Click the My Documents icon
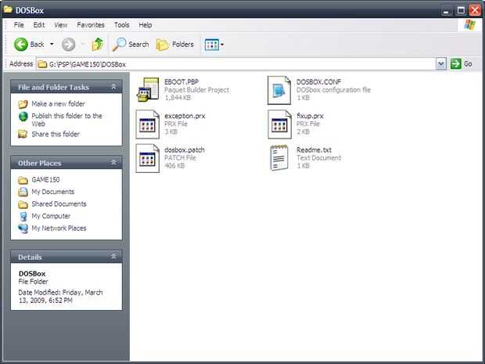485x364 pixels. (23, 192)
